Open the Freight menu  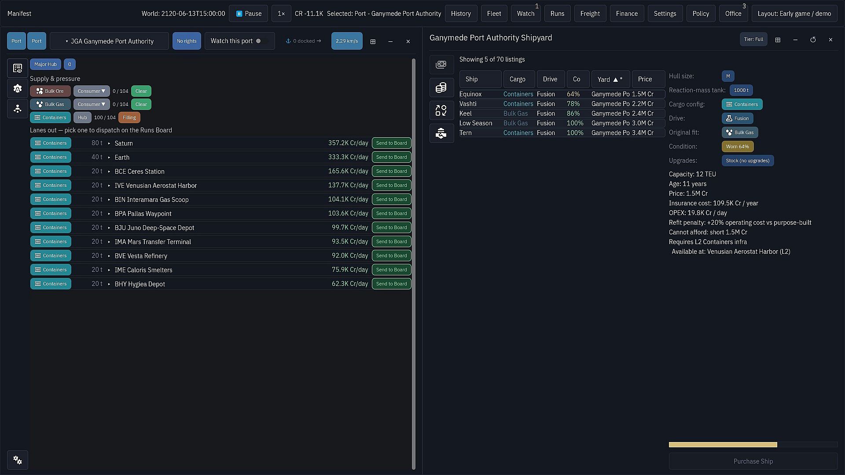[590, 14]
